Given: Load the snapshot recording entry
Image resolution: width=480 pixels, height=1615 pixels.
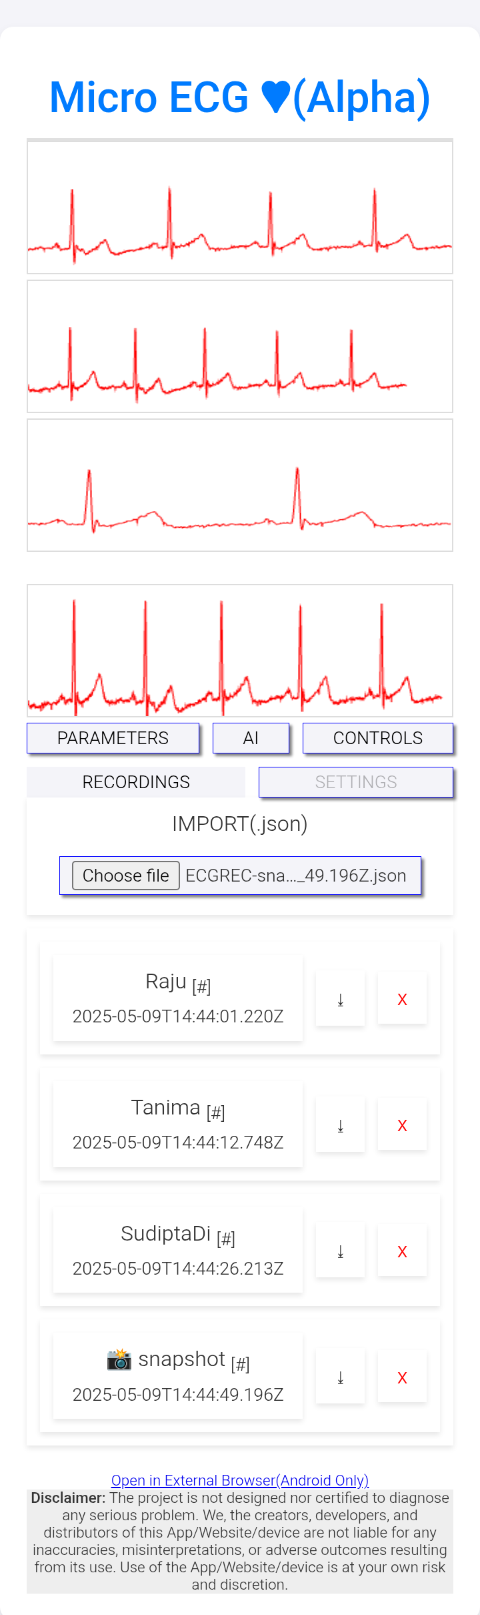Looking at the screenshot, I should coord(178,1377).
